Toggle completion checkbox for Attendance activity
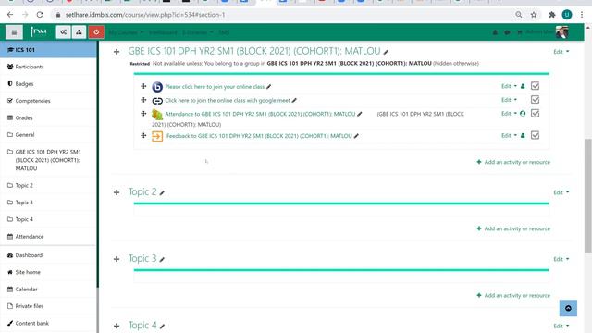 pos(535,113)
